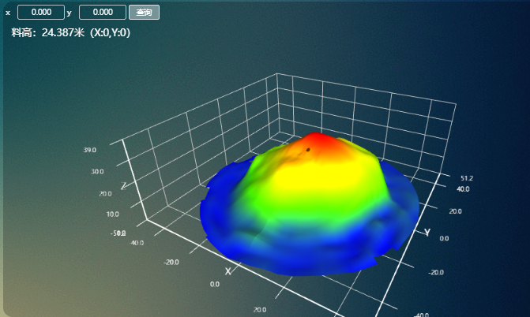Click the x field label

click(8, 13)
